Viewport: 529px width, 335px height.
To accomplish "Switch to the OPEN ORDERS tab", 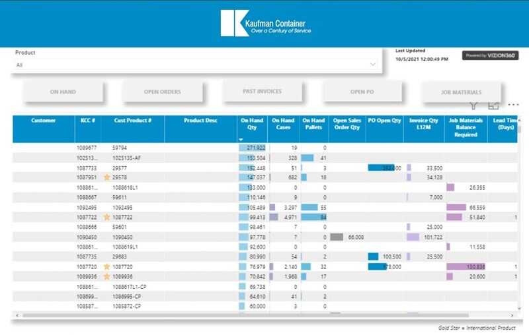I will [x=162, y=92].
